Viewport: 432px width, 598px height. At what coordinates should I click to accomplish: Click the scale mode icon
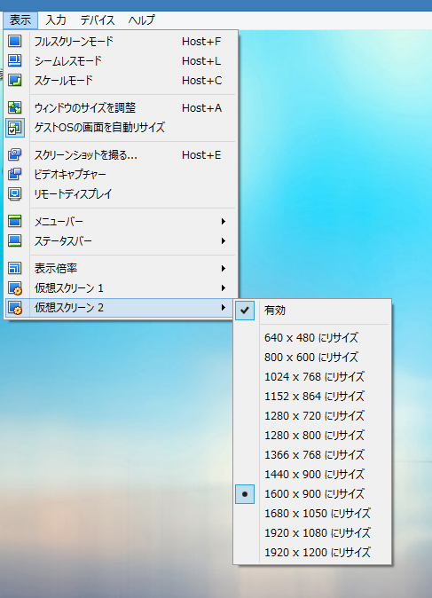click(x=15, y=80)
